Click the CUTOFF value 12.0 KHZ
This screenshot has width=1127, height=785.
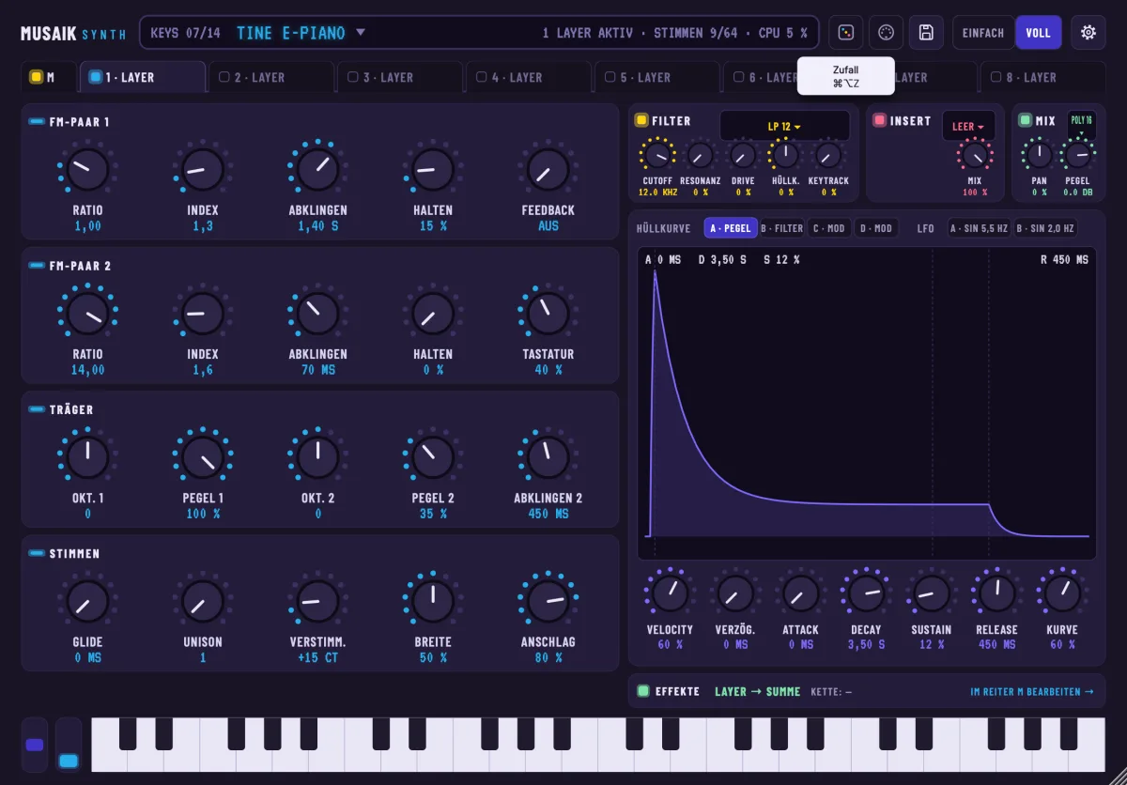pyautogui.click(x=657, y=192)
